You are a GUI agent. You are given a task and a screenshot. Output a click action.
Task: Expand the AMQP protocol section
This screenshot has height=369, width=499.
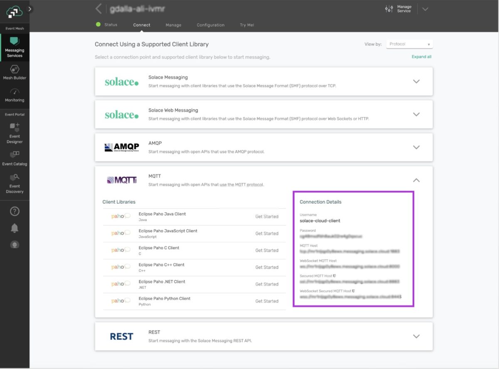click(x=416, y=147)
